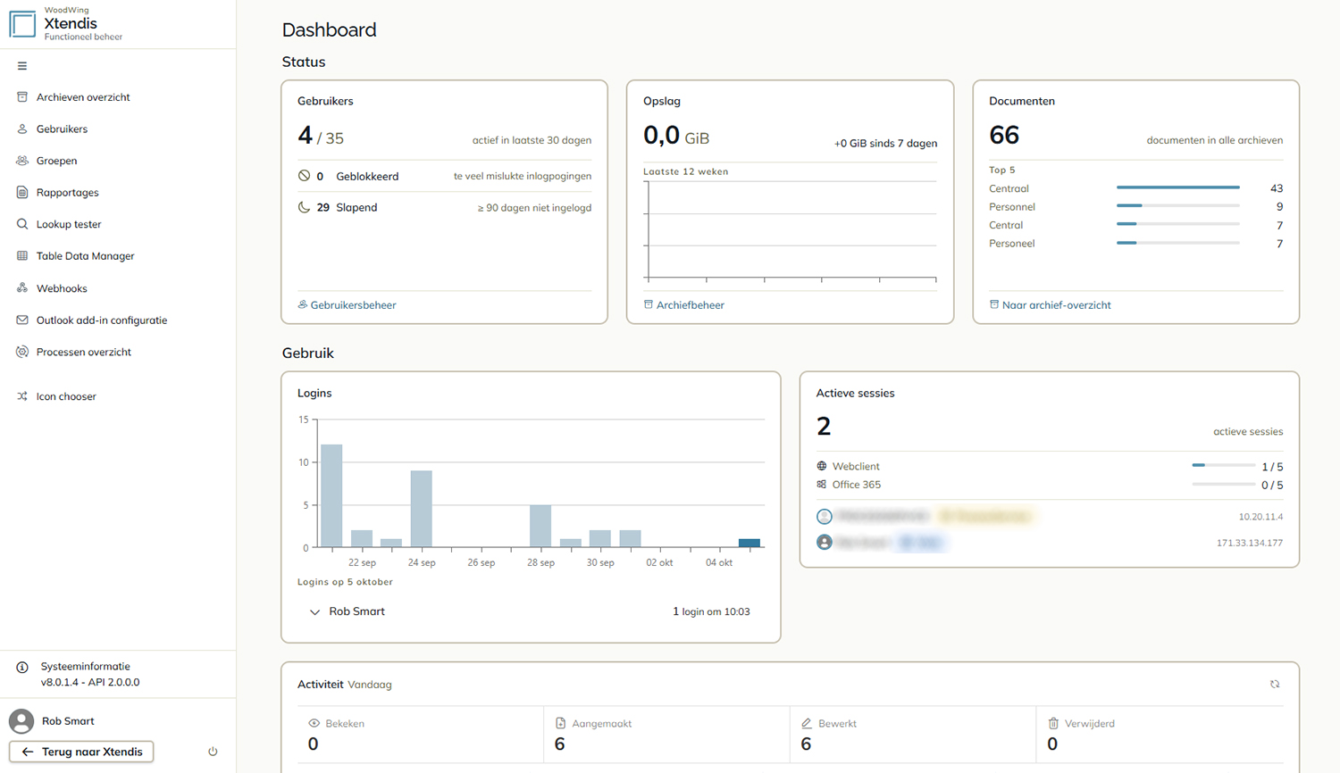
Task: Expand the Rob Smart login row
Action: [x=314, y=612]
